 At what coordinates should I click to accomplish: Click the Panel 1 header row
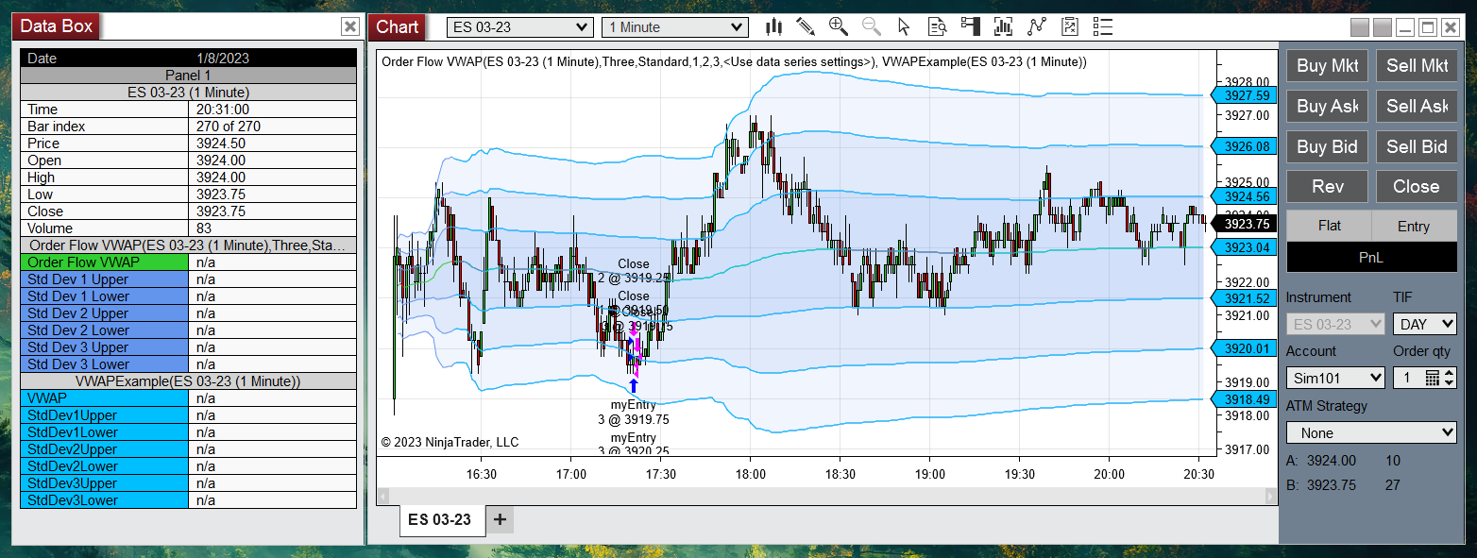coord(189,76)
